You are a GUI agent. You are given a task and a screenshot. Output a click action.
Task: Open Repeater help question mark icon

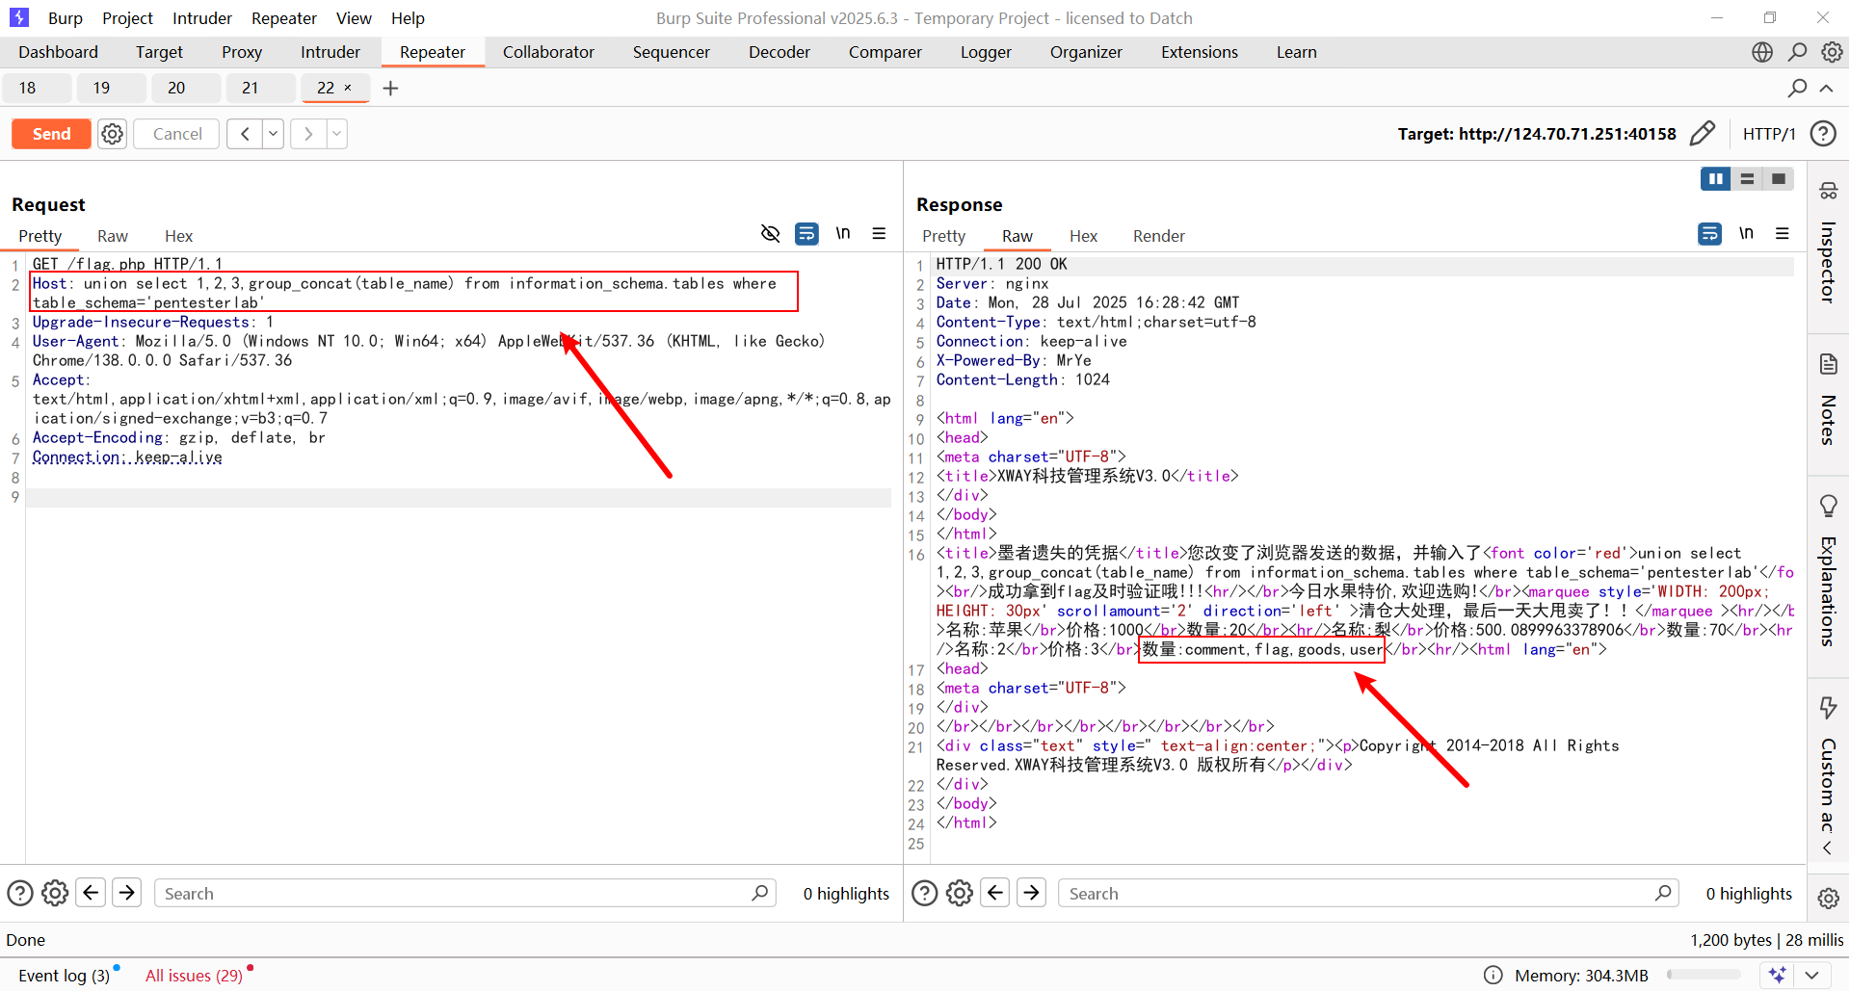coord(1823,134)
